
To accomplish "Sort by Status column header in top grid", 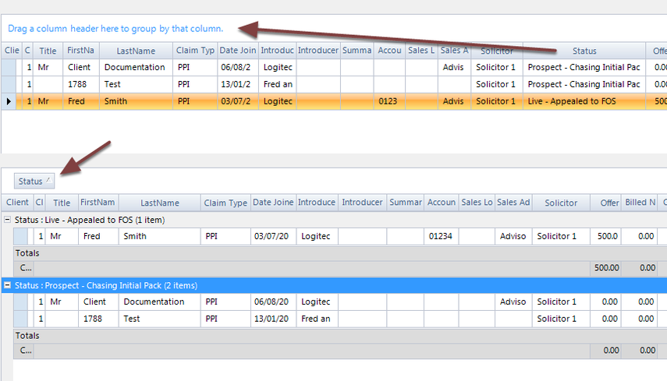I will click(584, 51).
